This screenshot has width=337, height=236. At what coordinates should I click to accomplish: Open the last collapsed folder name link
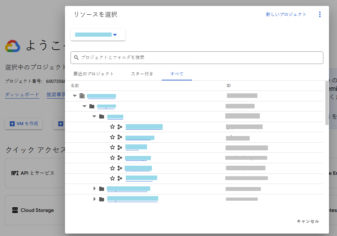click(133, 199)
